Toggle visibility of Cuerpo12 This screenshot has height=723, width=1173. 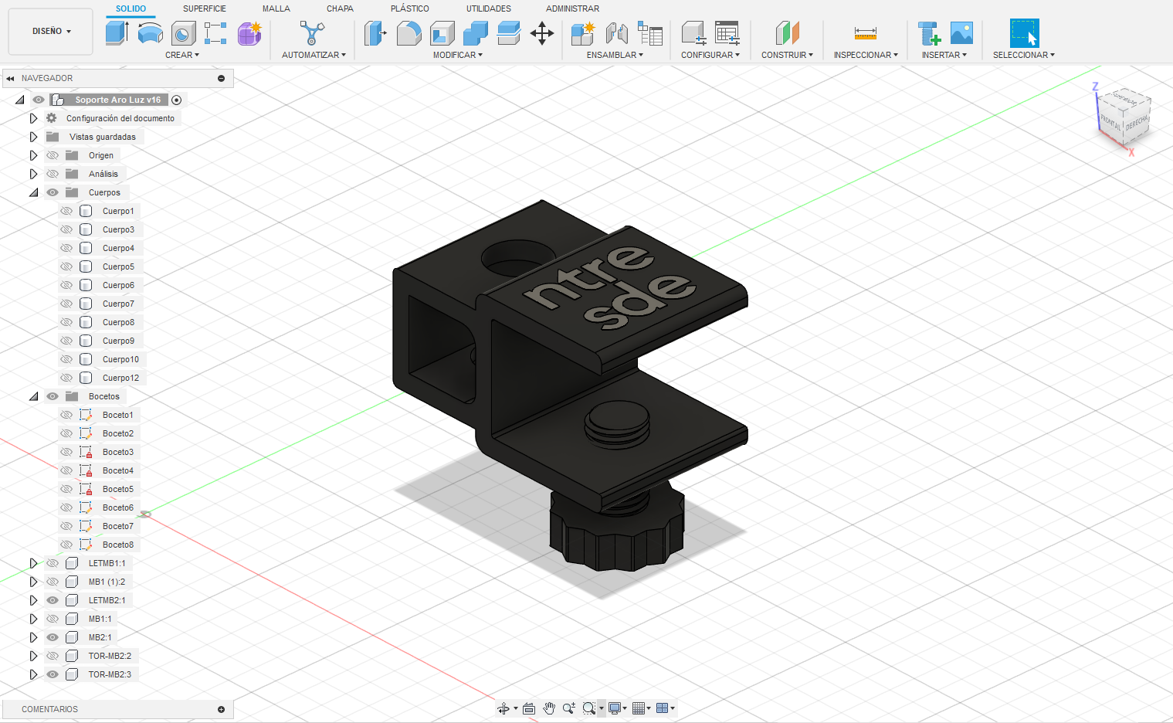[x=66, y=378]
